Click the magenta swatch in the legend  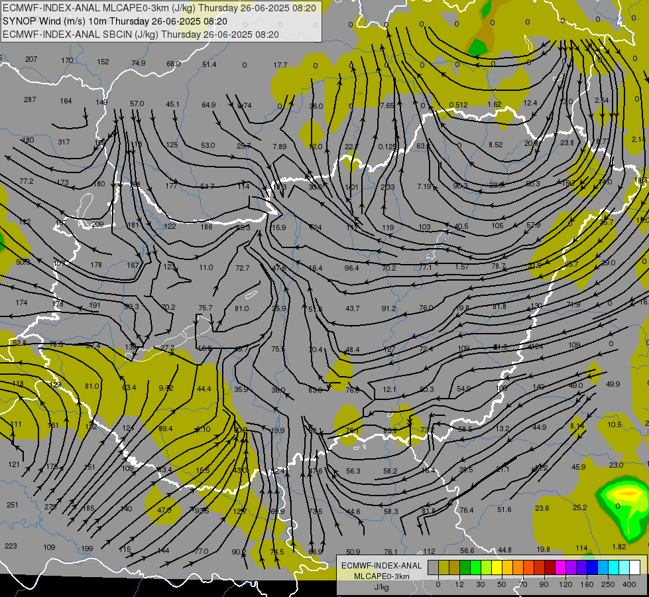(560, 568)
